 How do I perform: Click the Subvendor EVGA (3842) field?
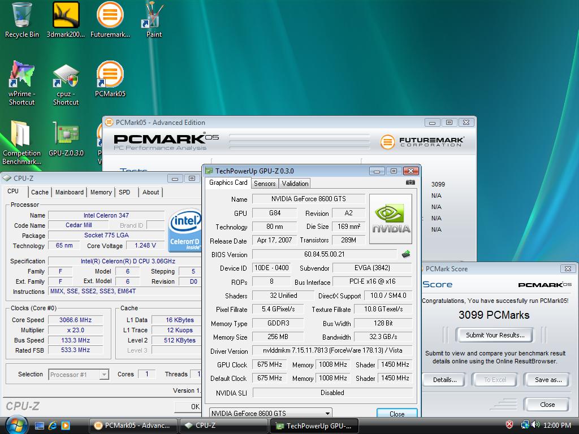(372, 268)
